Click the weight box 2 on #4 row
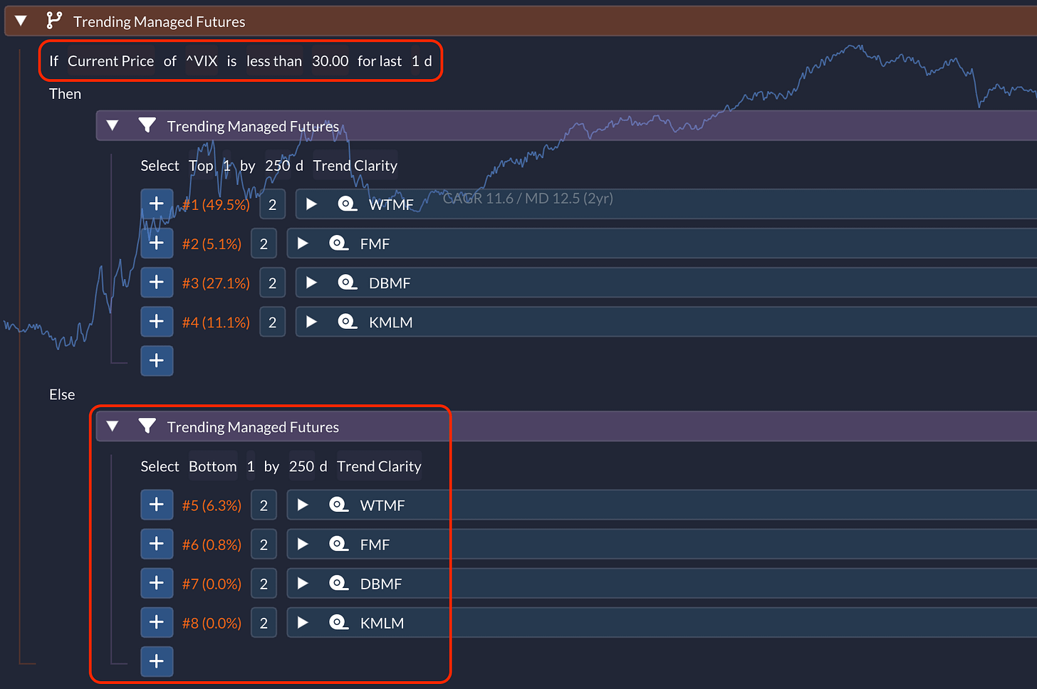The image size is (1037, 689). click(x=272, y=322)
